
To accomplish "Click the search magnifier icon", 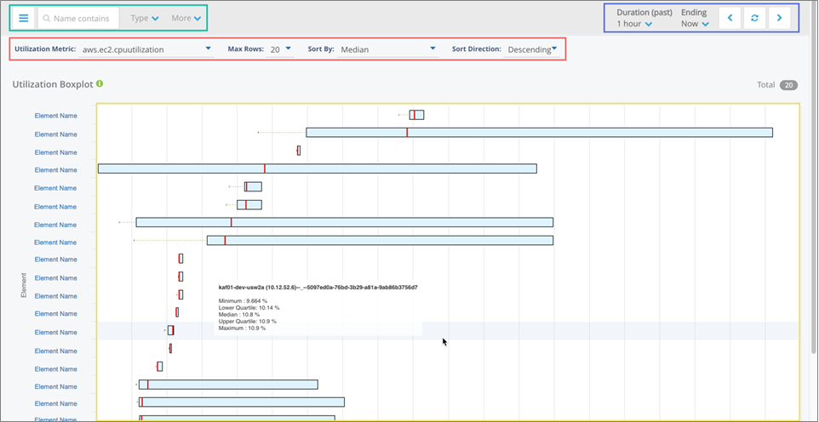I will 47,18.
